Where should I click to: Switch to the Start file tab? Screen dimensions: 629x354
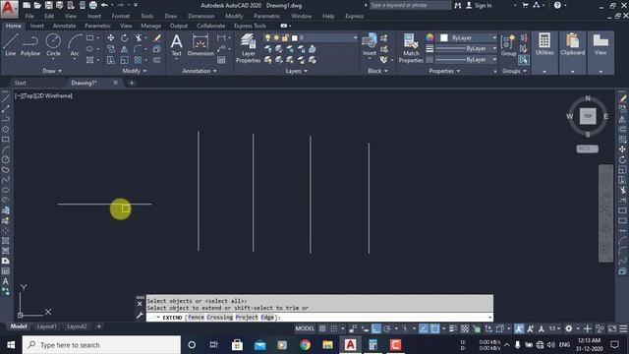pyautogui.click(x=20, y=83)
